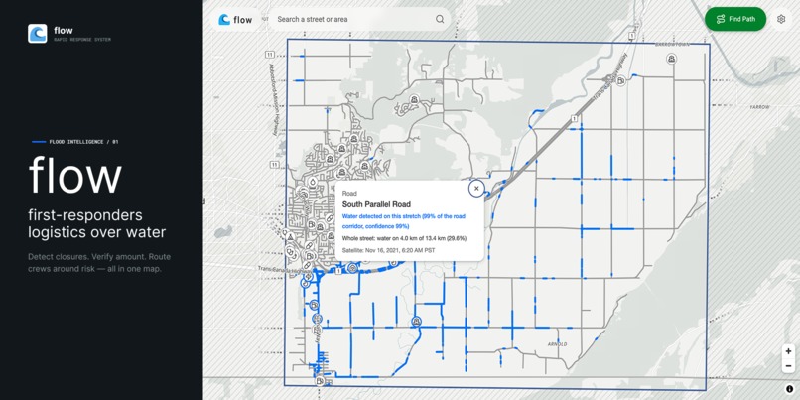
Task: Click the flow wave logo in sidebar
Action: tap(38, 33)
